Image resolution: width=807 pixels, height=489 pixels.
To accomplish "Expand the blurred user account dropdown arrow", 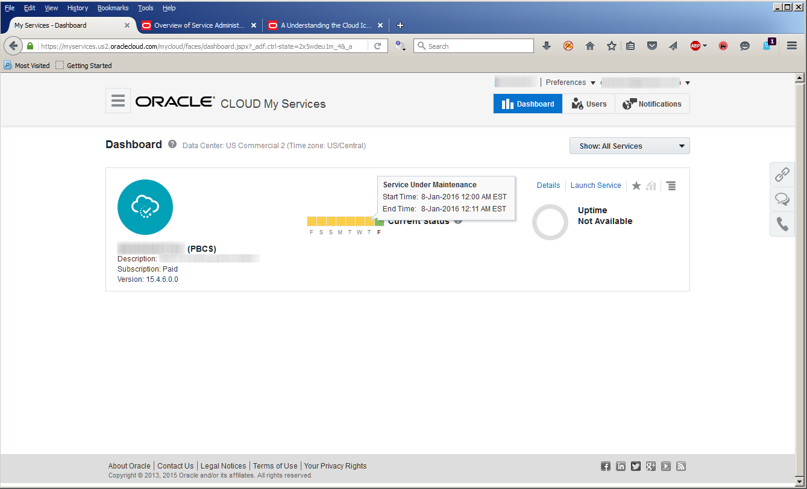I will click(688, 83).
